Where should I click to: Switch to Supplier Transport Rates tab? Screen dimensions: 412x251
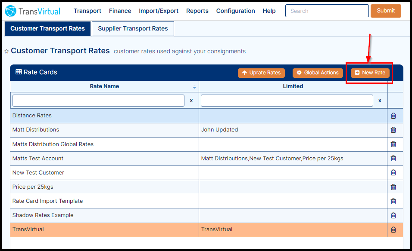[133, 28]
